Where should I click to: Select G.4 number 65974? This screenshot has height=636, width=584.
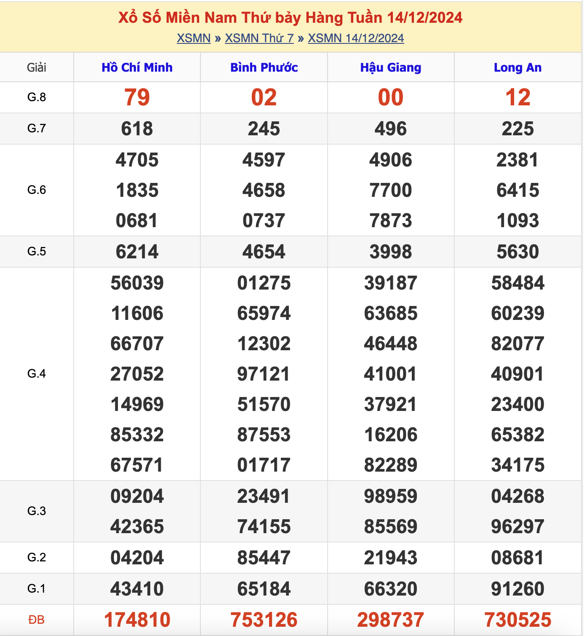pos(264,313)
